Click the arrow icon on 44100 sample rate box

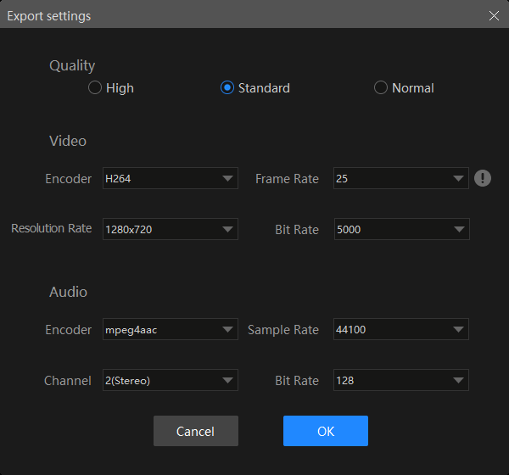[458, 329]
